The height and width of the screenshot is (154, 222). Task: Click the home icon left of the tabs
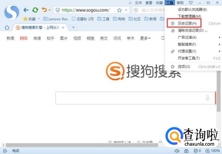coord(7,27)
